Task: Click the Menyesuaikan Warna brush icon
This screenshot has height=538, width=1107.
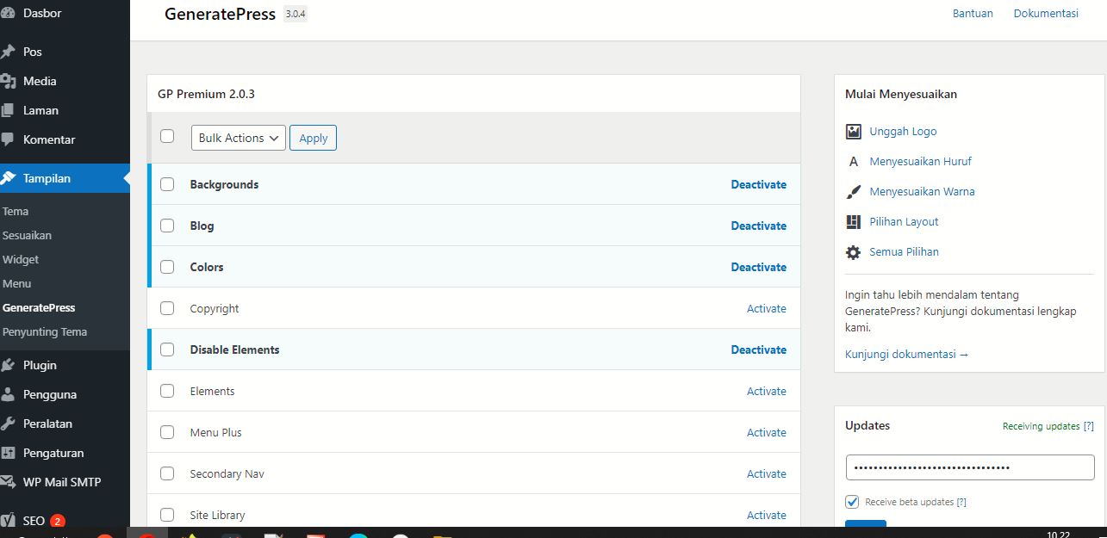Action: pyautogui.click(x=854, y=192)
